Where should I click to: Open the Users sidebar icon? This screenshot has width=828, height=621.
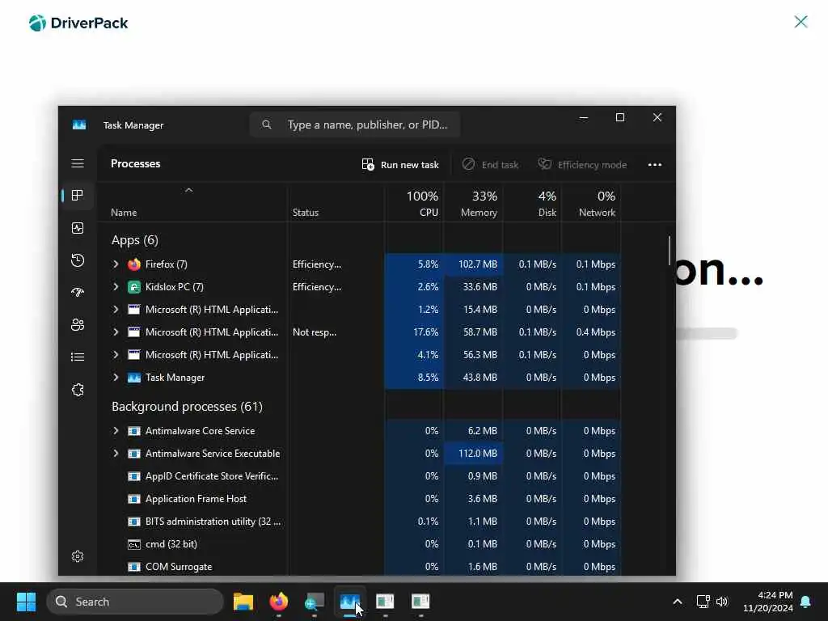[78, 325]
